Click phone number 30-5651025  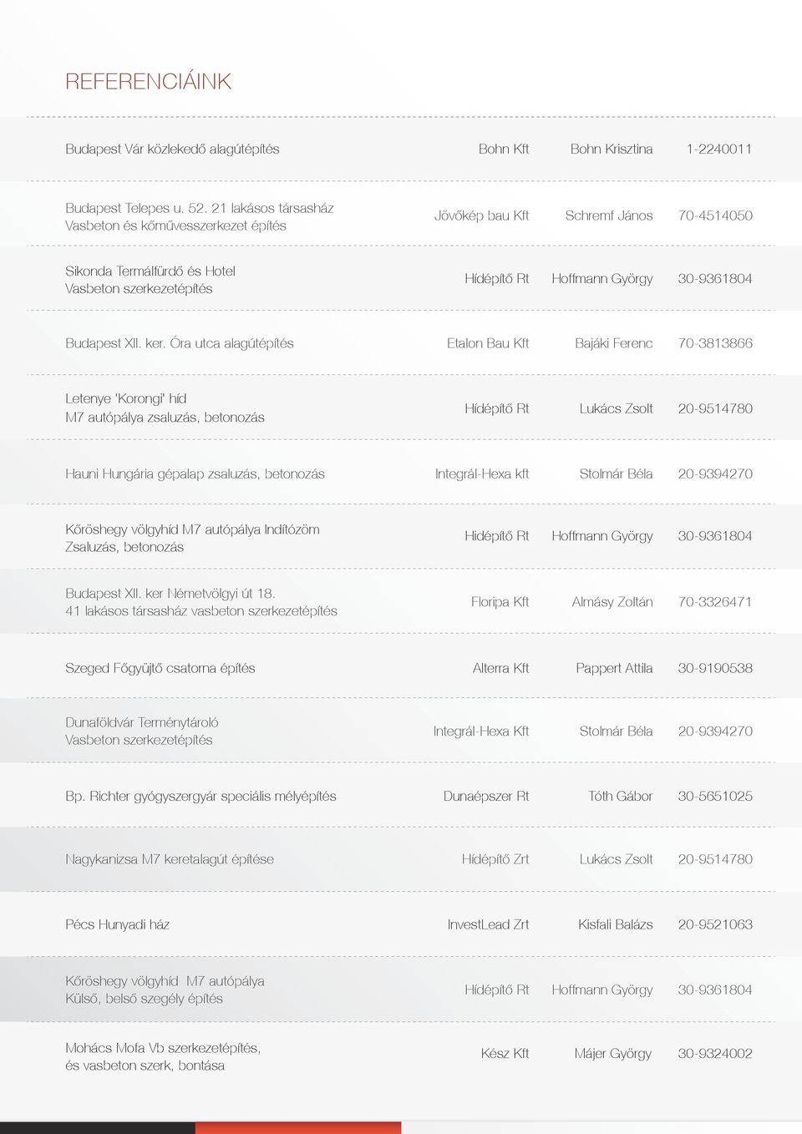click(x=715, y=796)
